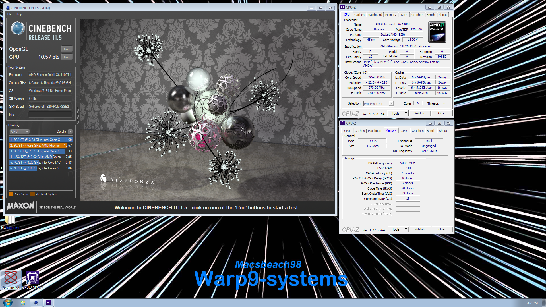Click the top CPU-Z title bar icon
Viewport: 546px width, 307px height.
pos(343,7)
